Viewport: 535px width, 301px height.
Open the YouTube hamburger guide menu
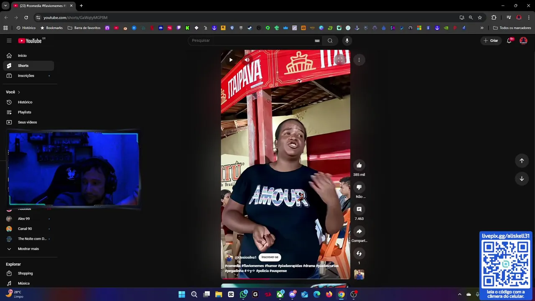9,41
